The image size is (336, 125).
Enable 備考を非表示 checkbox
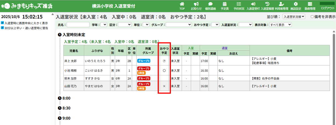point(312,17)
